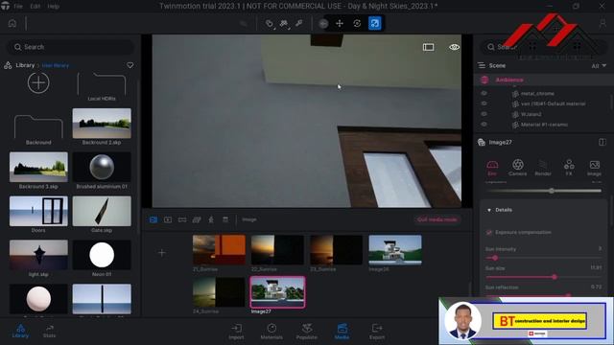Open the Import panel

coord(237,332)
